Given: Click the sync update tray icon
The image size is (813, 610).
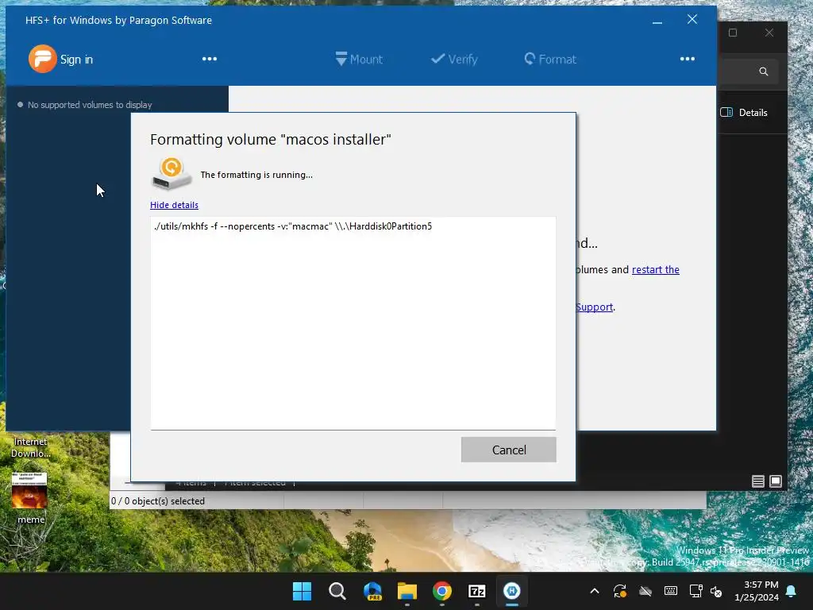Looking at the screenshot, I should click(619, 591).
